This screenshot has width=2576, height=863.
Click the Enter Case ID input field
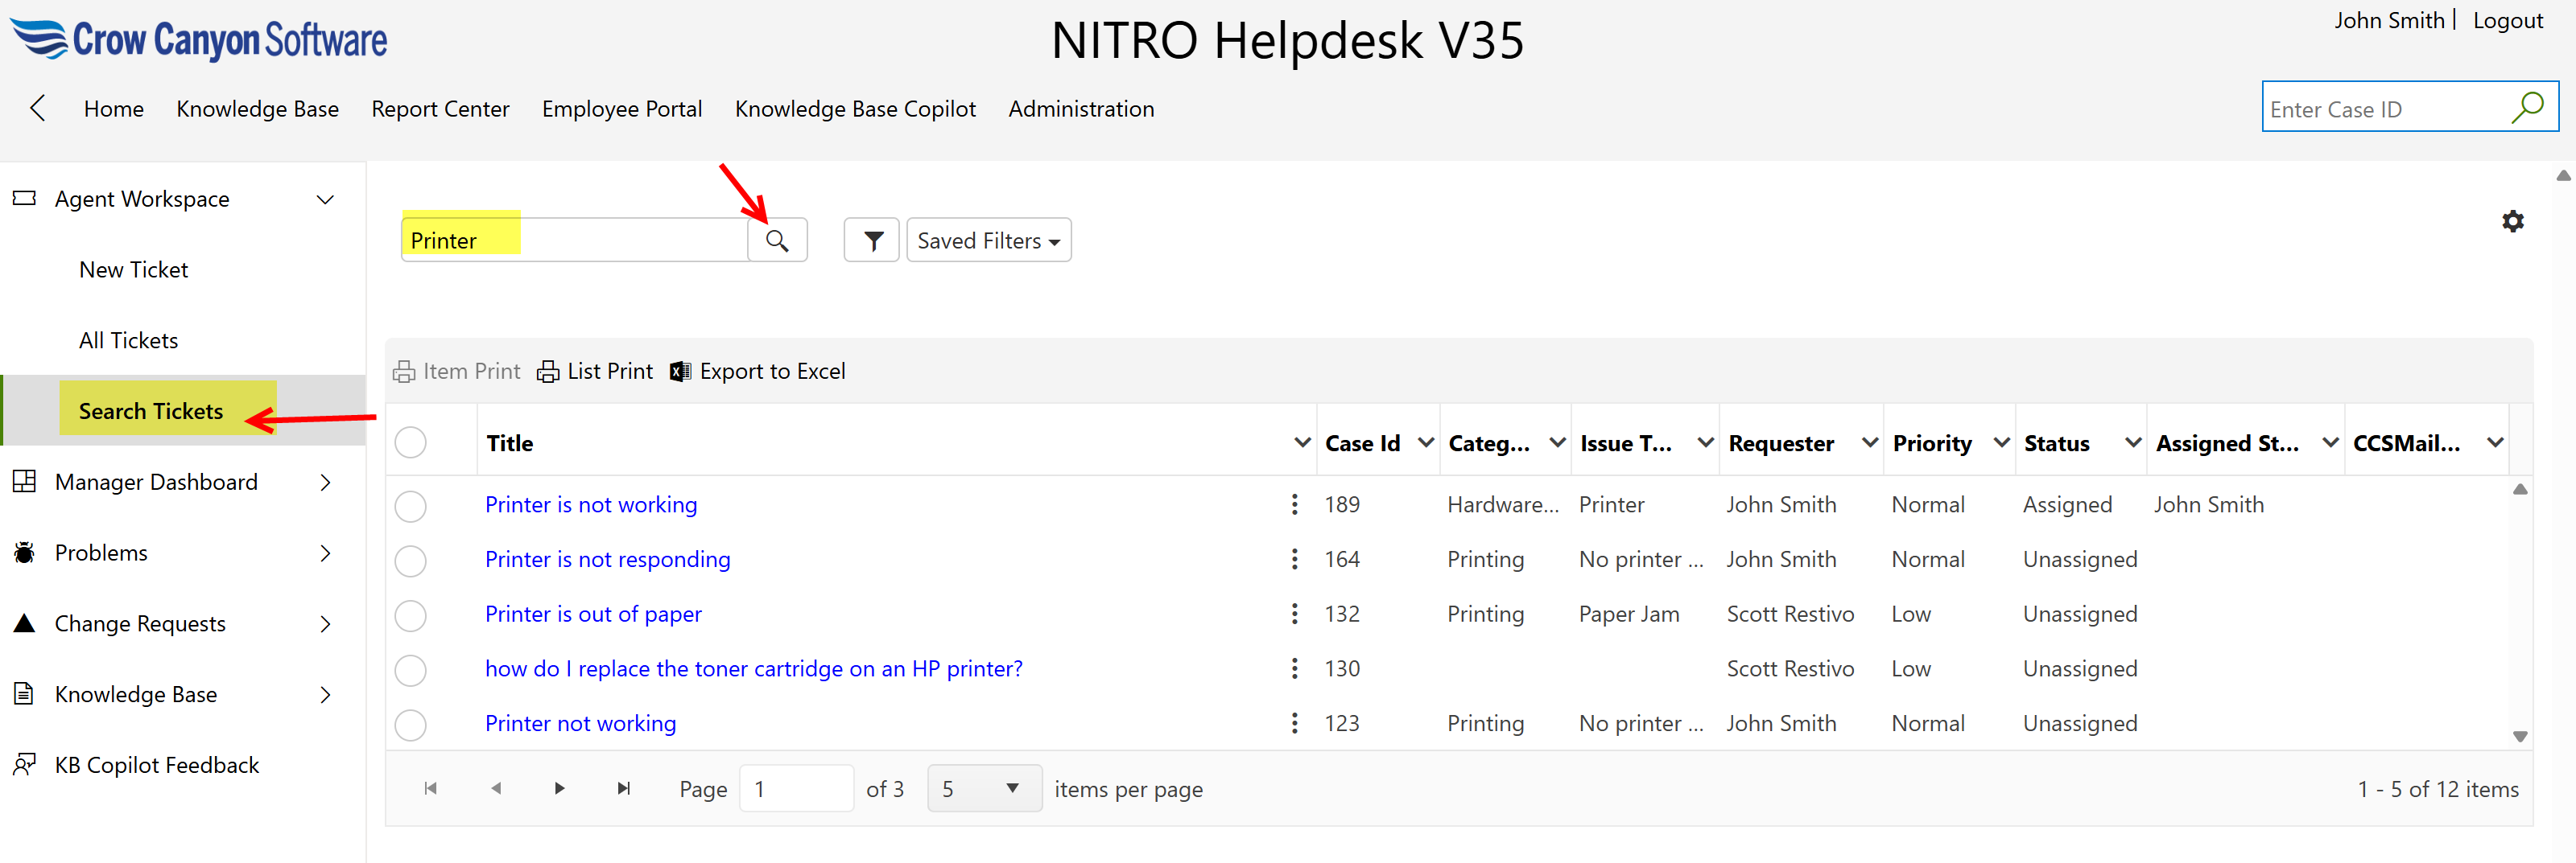[2384, 109]
